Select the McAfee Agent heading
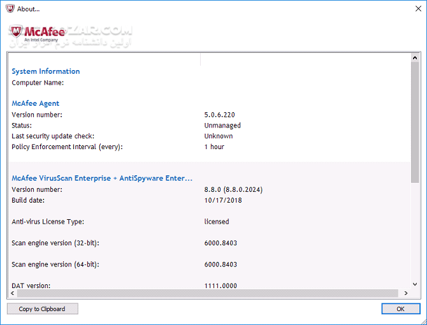 [x=36, y=103]
